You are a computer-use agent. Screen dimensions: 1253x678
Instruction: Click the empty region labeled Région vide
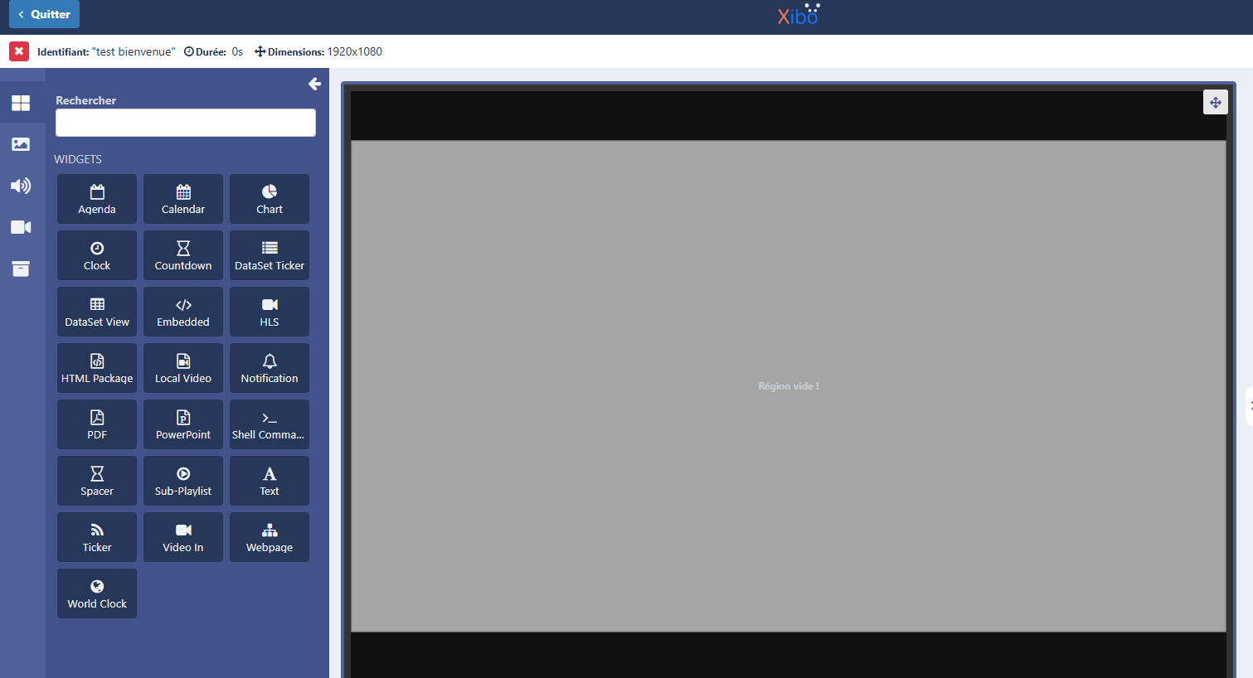(x=789, y=386)
